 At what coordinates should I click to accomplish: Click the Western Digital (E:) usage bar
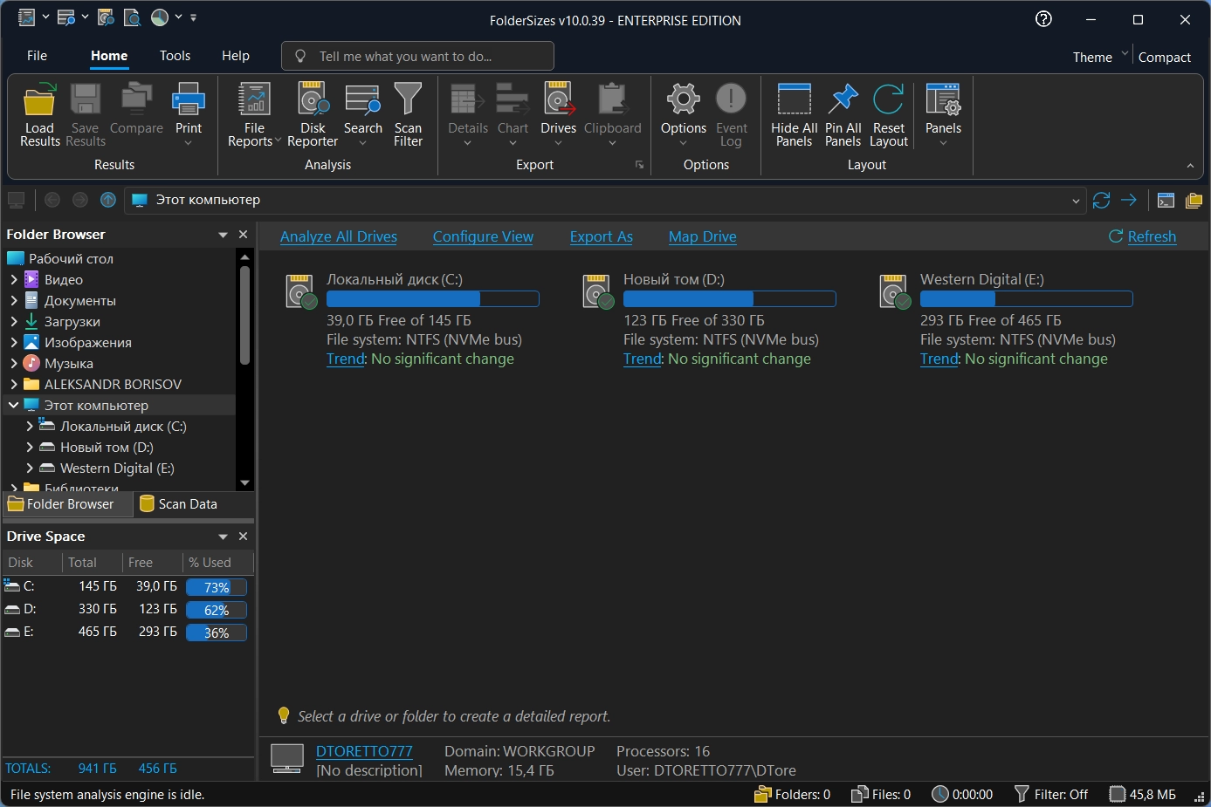(1026, 299)
